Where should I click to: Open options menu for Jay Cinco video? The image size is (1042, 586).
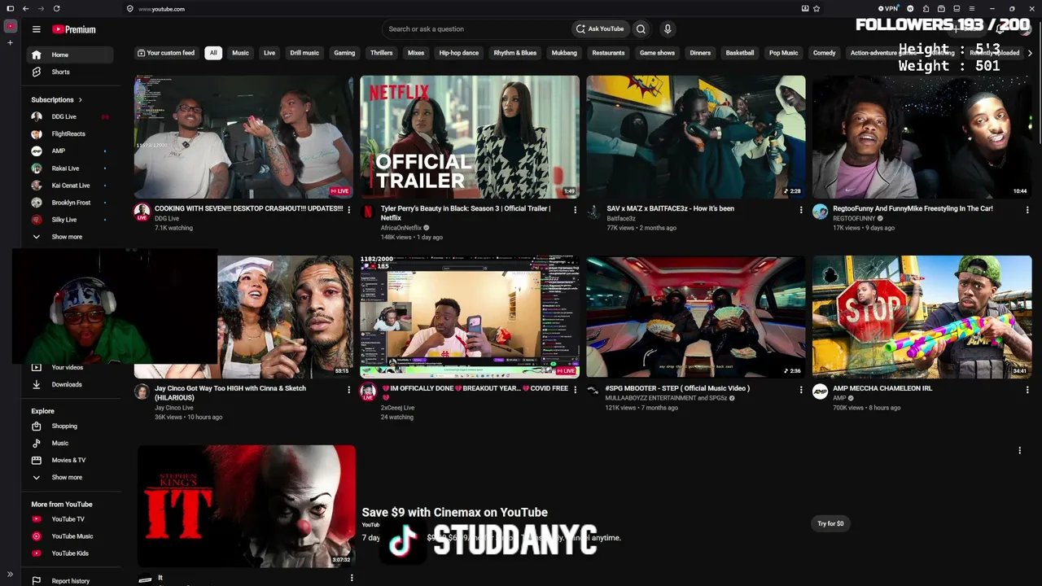click(x=349, y=390)
